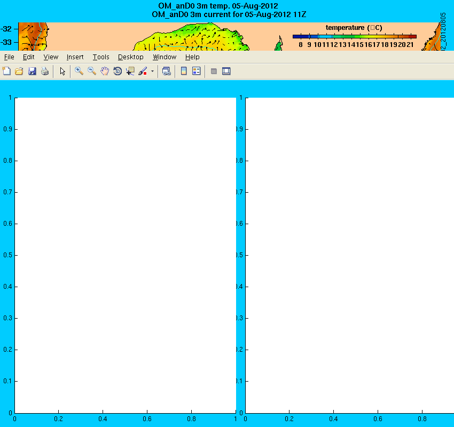Click the 0.4 x-axis tick label on right axes
Screen dimensions: 454x427
[333, 419]
